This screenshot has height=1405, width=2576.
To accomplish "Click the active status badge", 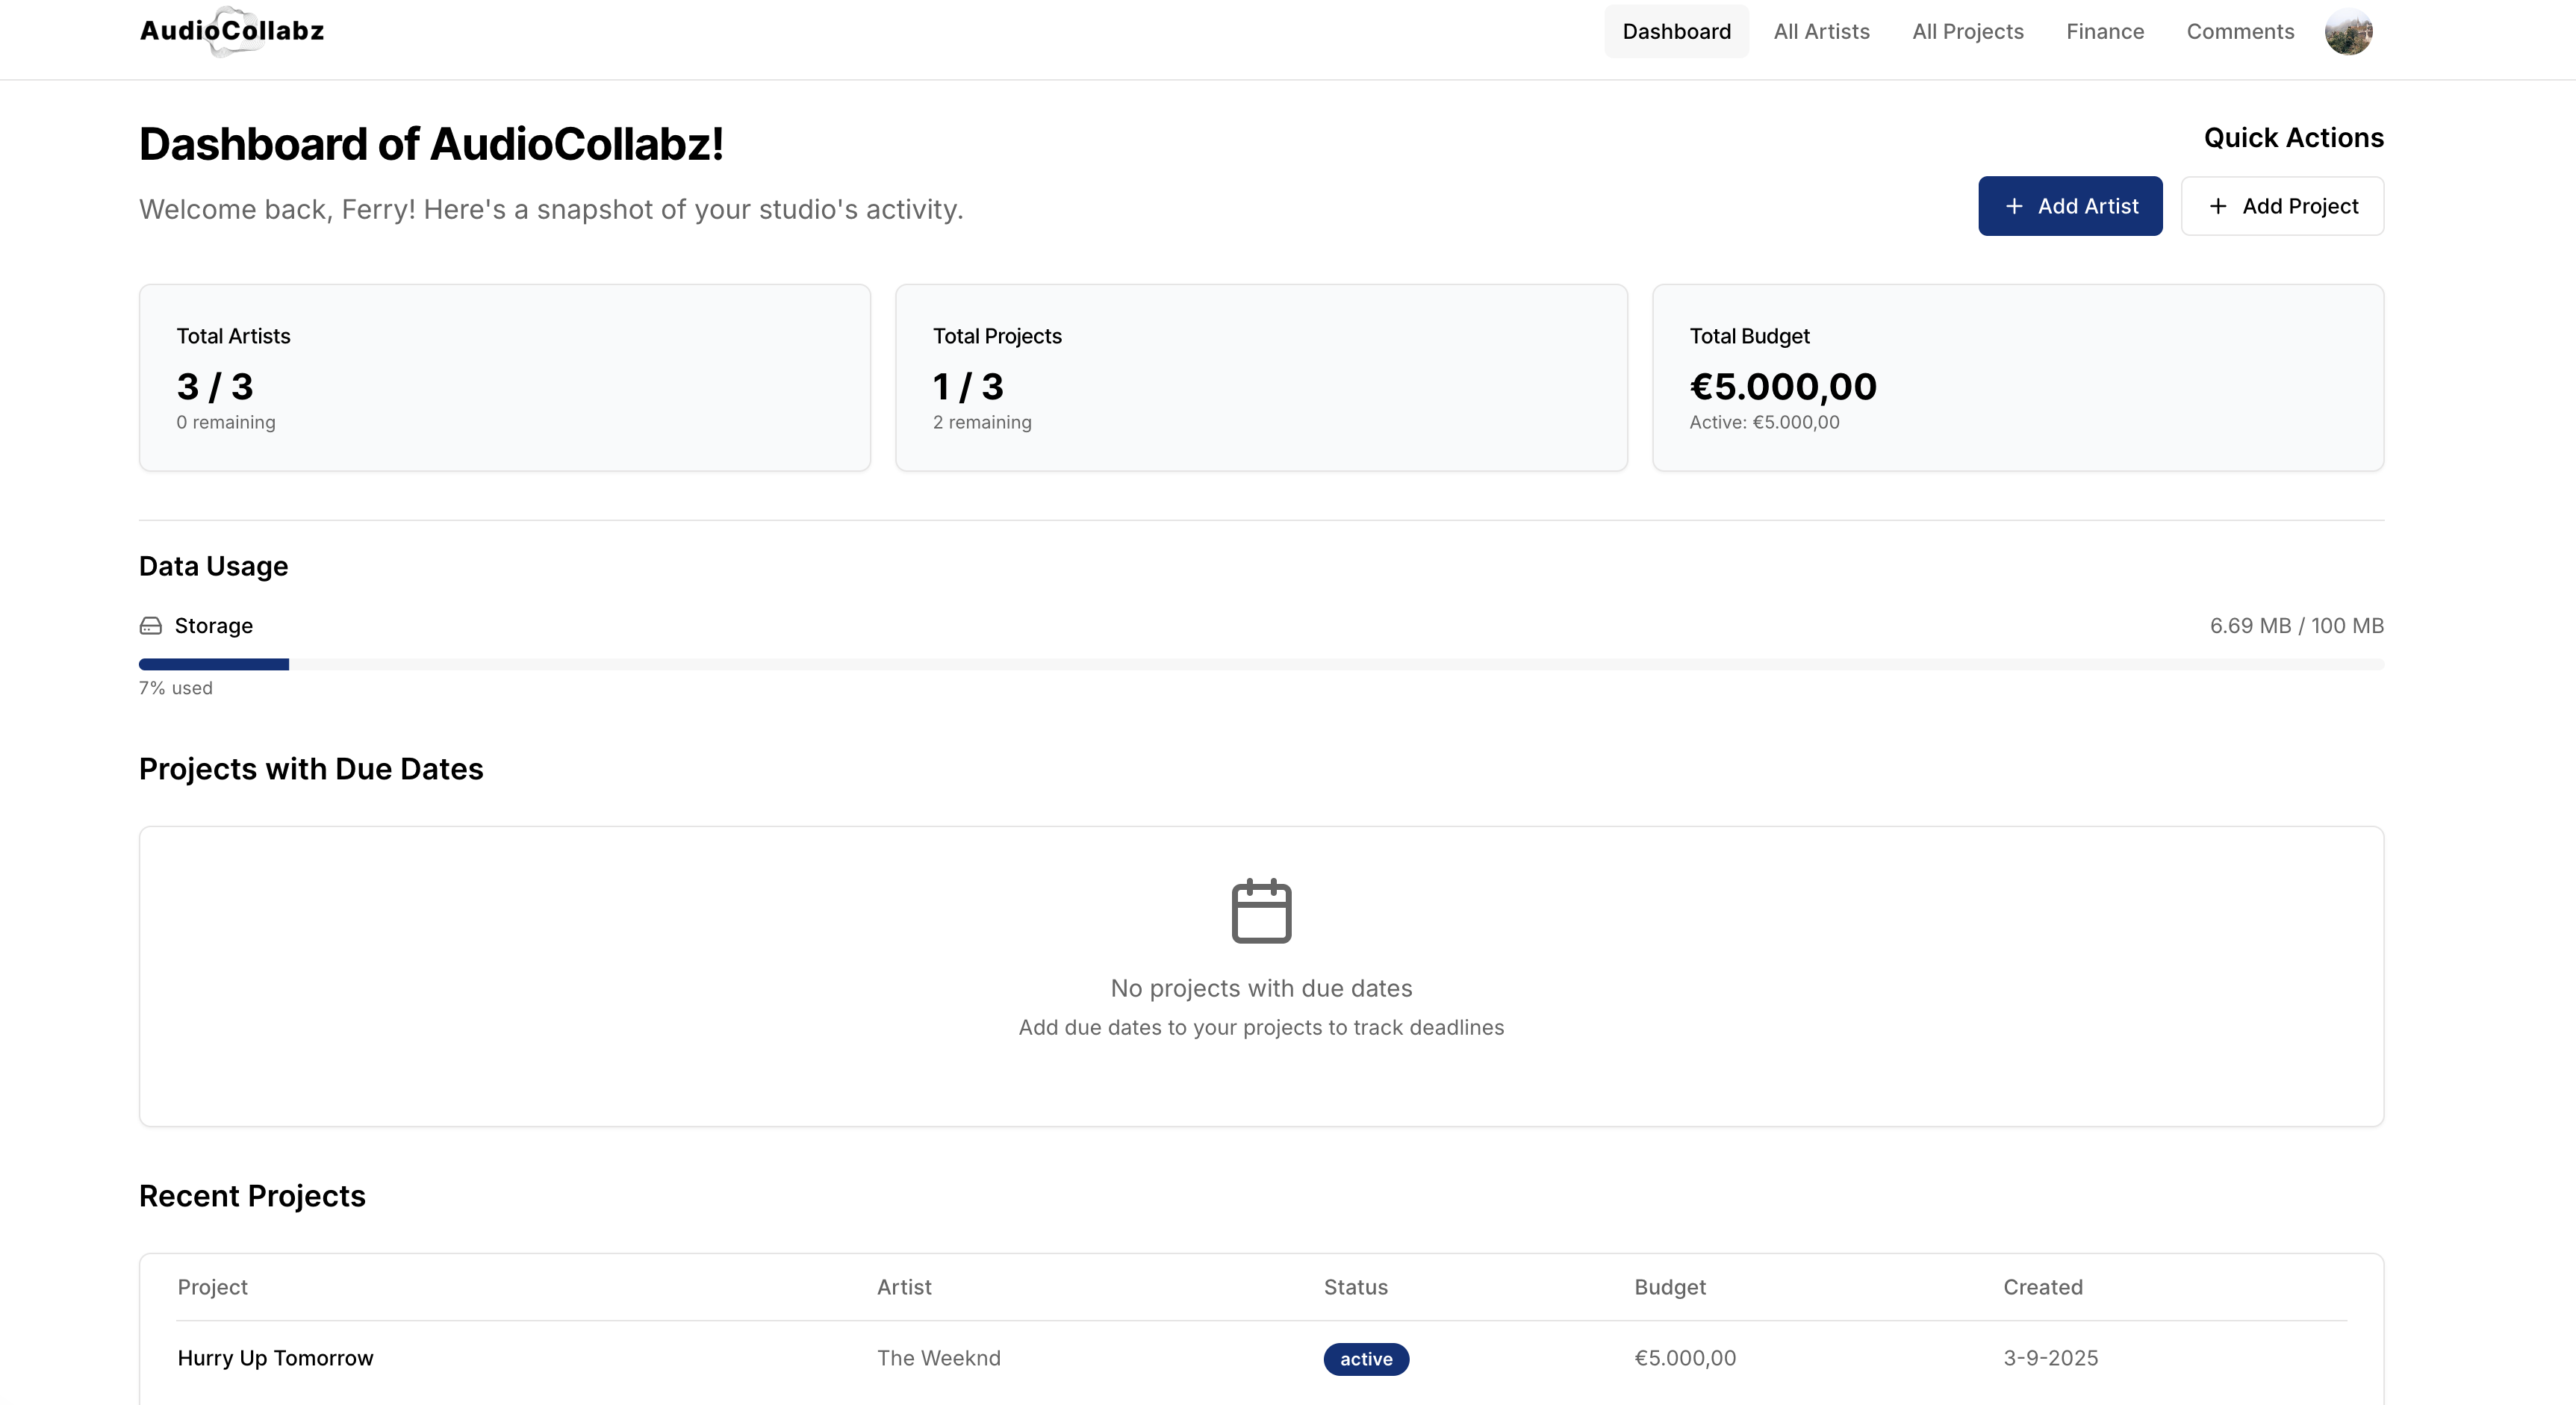I will (1366, 1359).
